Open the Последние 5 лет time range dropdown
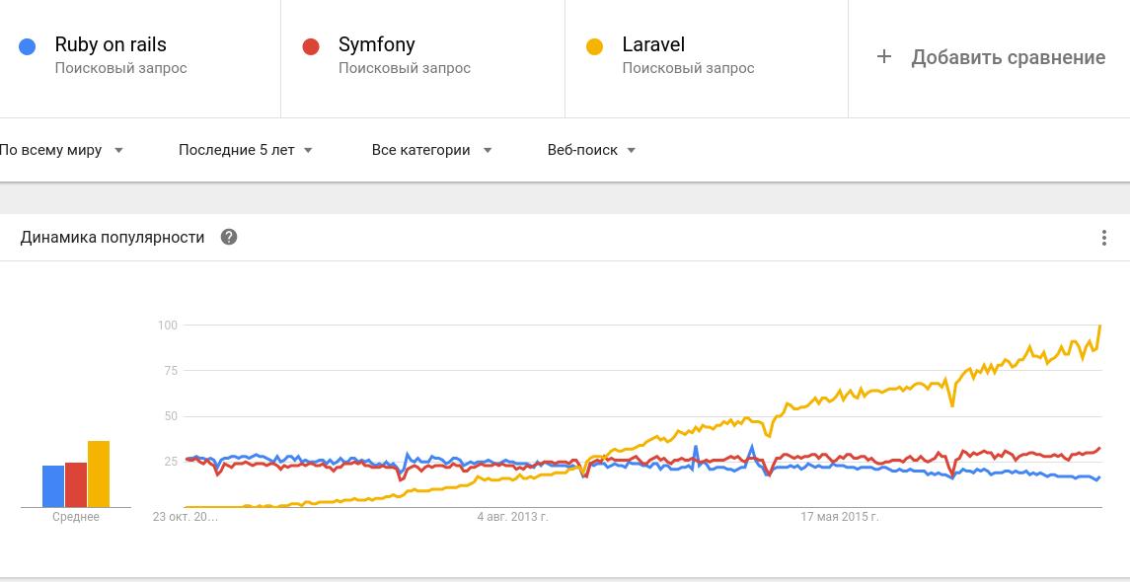 point(246,150)
